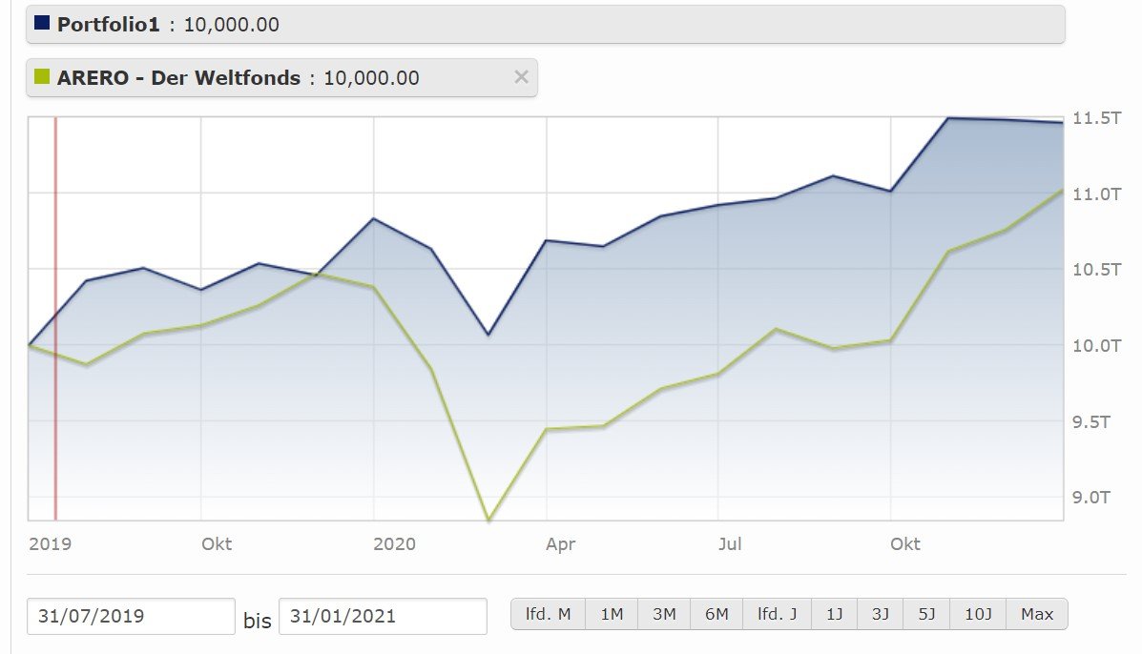Select the 1M time range button
The height and width of the screenshot is (654, 1142).
[x=612, y=614]
